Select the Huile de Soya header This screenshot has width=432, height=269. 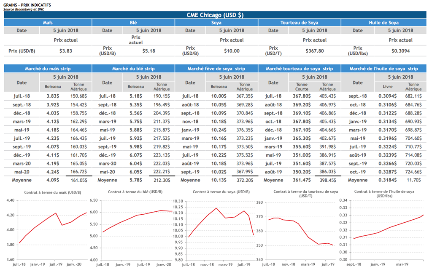pyautogui.click(x=384, y=23)
